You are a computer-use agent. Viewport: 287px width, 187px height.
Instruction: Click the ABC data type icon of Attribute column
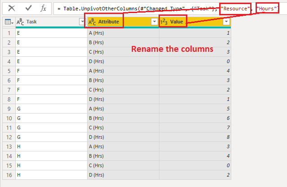(x=92, y=22)
